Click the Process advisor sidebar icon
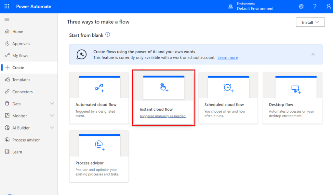 [x=7, y=140]
